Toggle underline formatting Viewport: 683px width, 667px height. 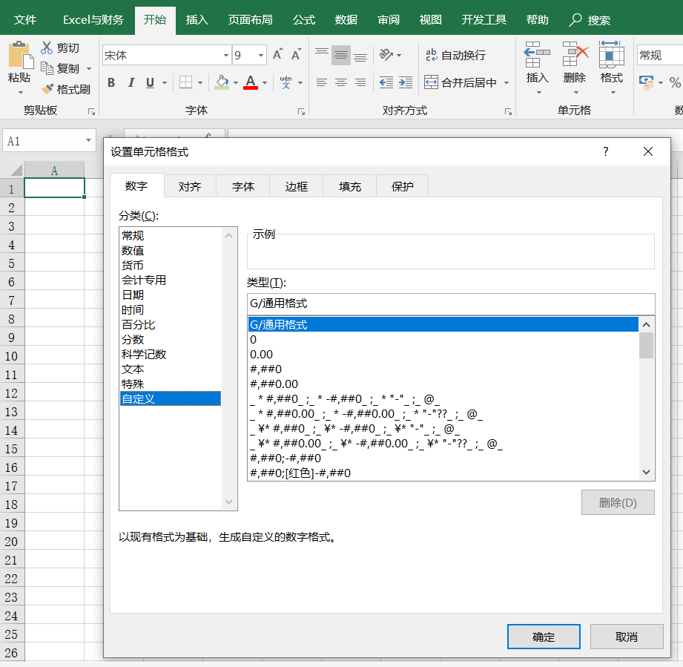point(151,82)
